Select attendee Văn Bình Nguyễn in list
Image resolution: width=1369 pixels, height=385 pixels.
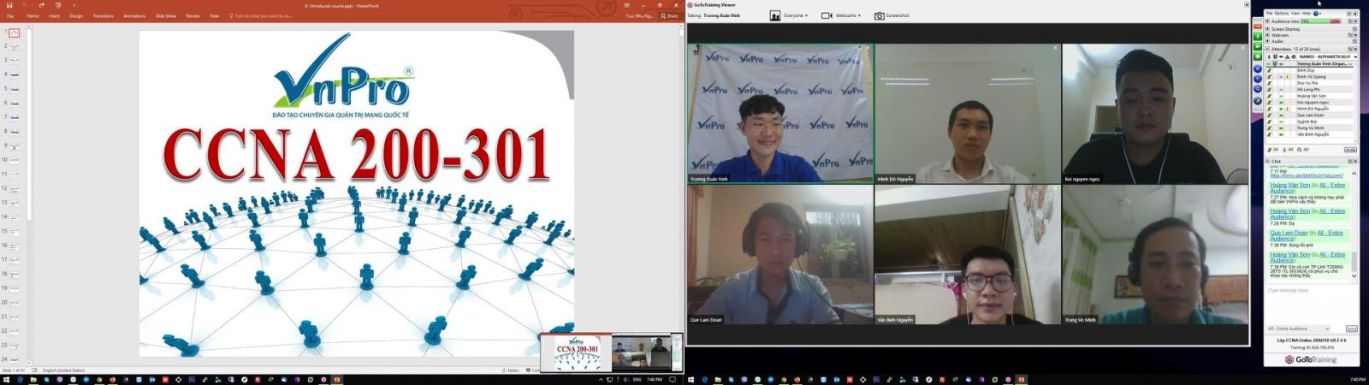tap(1313, 134)
